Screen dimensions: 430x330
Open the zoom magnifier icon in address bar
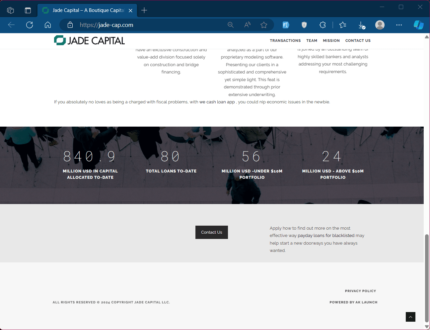[x=231, y=25]
